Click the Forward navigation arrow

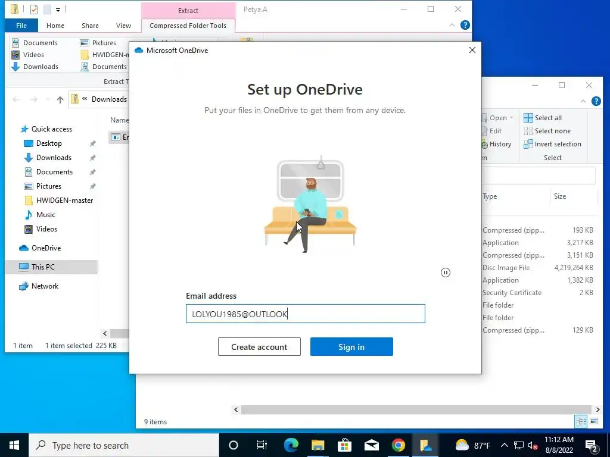pos(34,100)
